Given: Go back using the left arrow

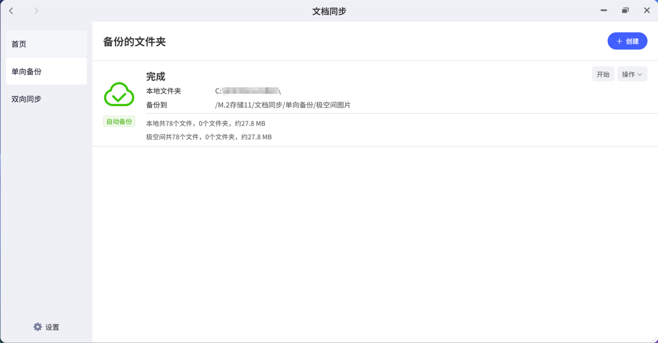Looking at the screenshot, I should point(11,11).
